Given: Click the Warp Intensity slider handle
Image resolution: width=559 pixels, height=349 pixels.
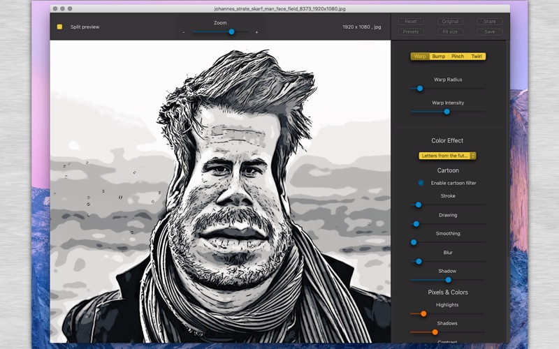Looking at the screenshot, I should coord(447,112).
